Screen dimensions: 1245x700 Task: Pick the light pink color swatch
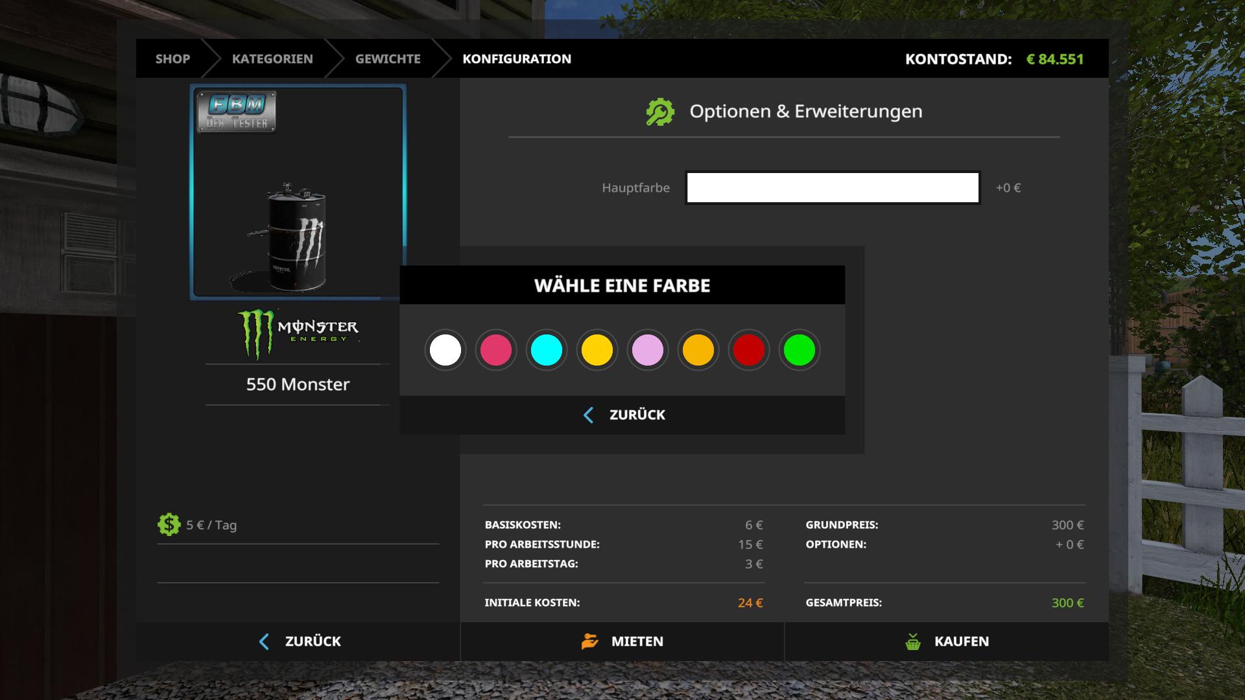click(648, 350)
